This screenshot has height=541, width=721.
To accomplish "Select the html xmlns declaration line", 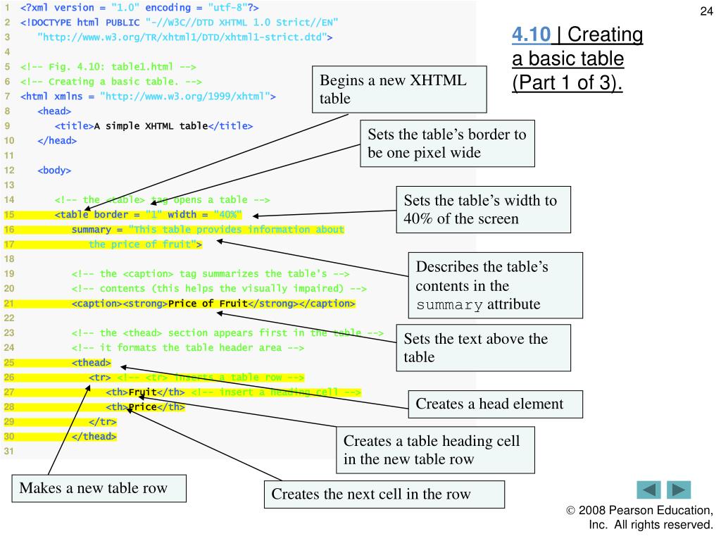I will (x=148, y=96).
